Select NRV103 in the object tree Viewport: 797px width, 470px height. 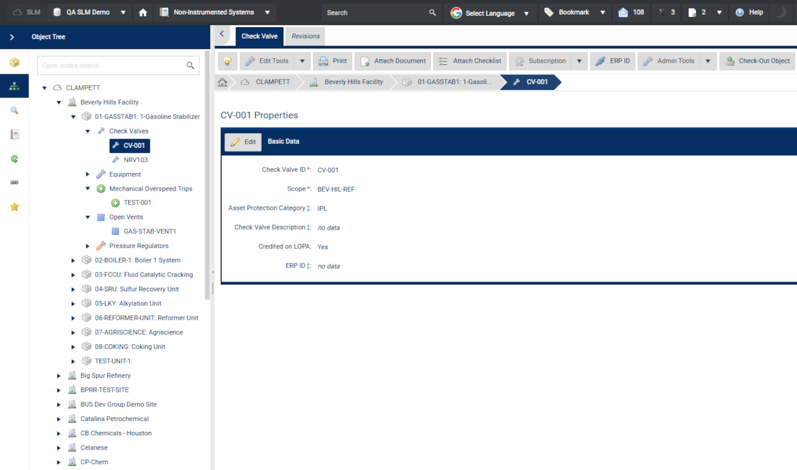tap(135, 160)
